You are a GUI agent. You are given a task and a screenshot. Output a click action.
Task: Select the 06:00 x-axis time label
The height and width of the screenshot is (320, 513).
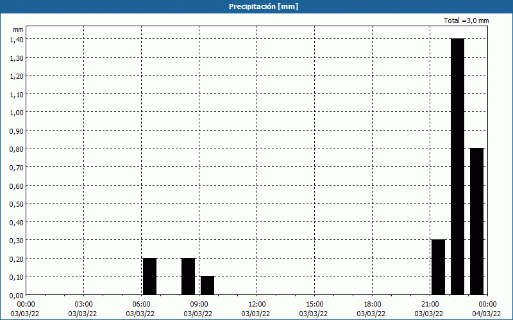141,305
